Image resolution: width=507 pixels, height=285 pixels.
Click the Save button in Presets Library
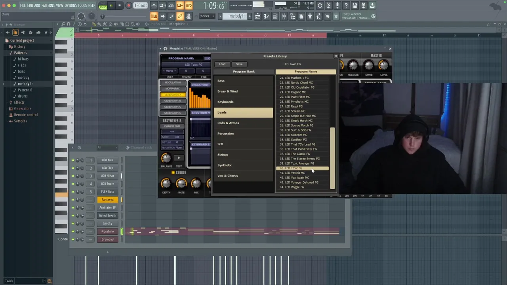click(239, 64)
